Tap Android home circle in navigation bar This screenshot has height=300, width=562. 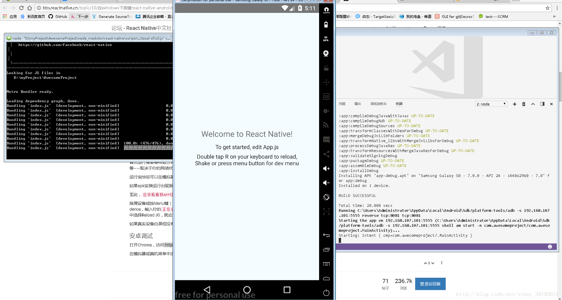coord(247,290)
